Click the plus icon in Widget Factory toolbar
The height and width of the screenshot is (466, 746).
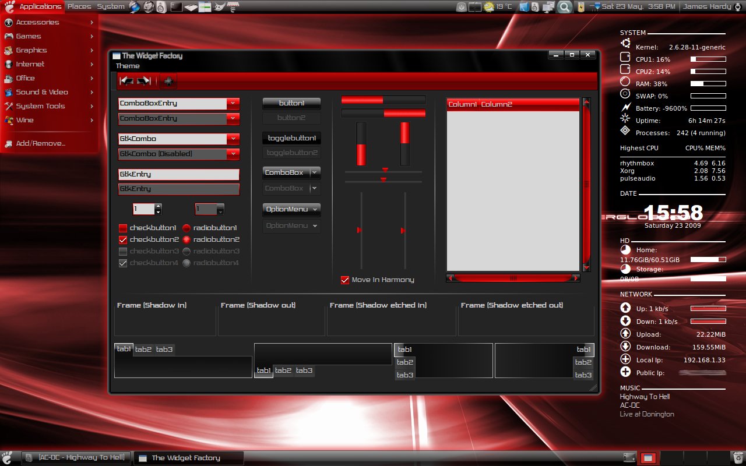tap(168, 81)
